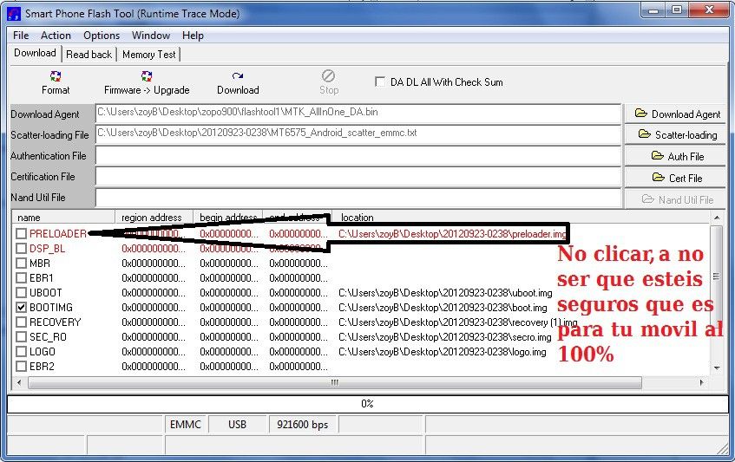Open the Help menu
Screen dimensions: 735x462
(193, 36)
